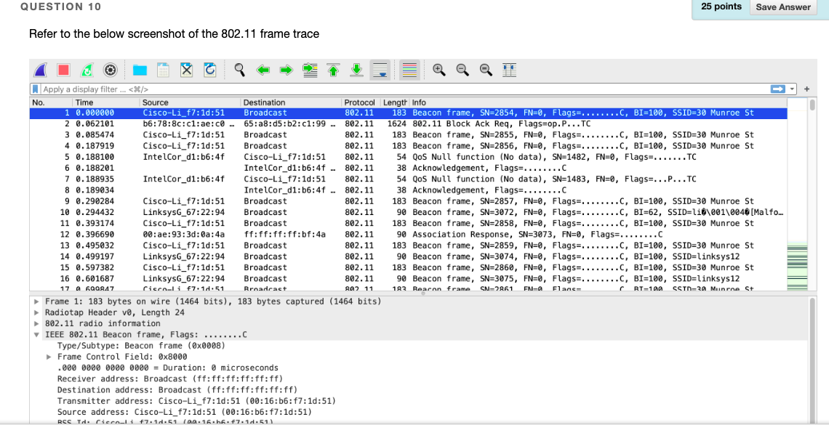Stop the capture with the red square

pyautogui.click(x=64, y=70)
